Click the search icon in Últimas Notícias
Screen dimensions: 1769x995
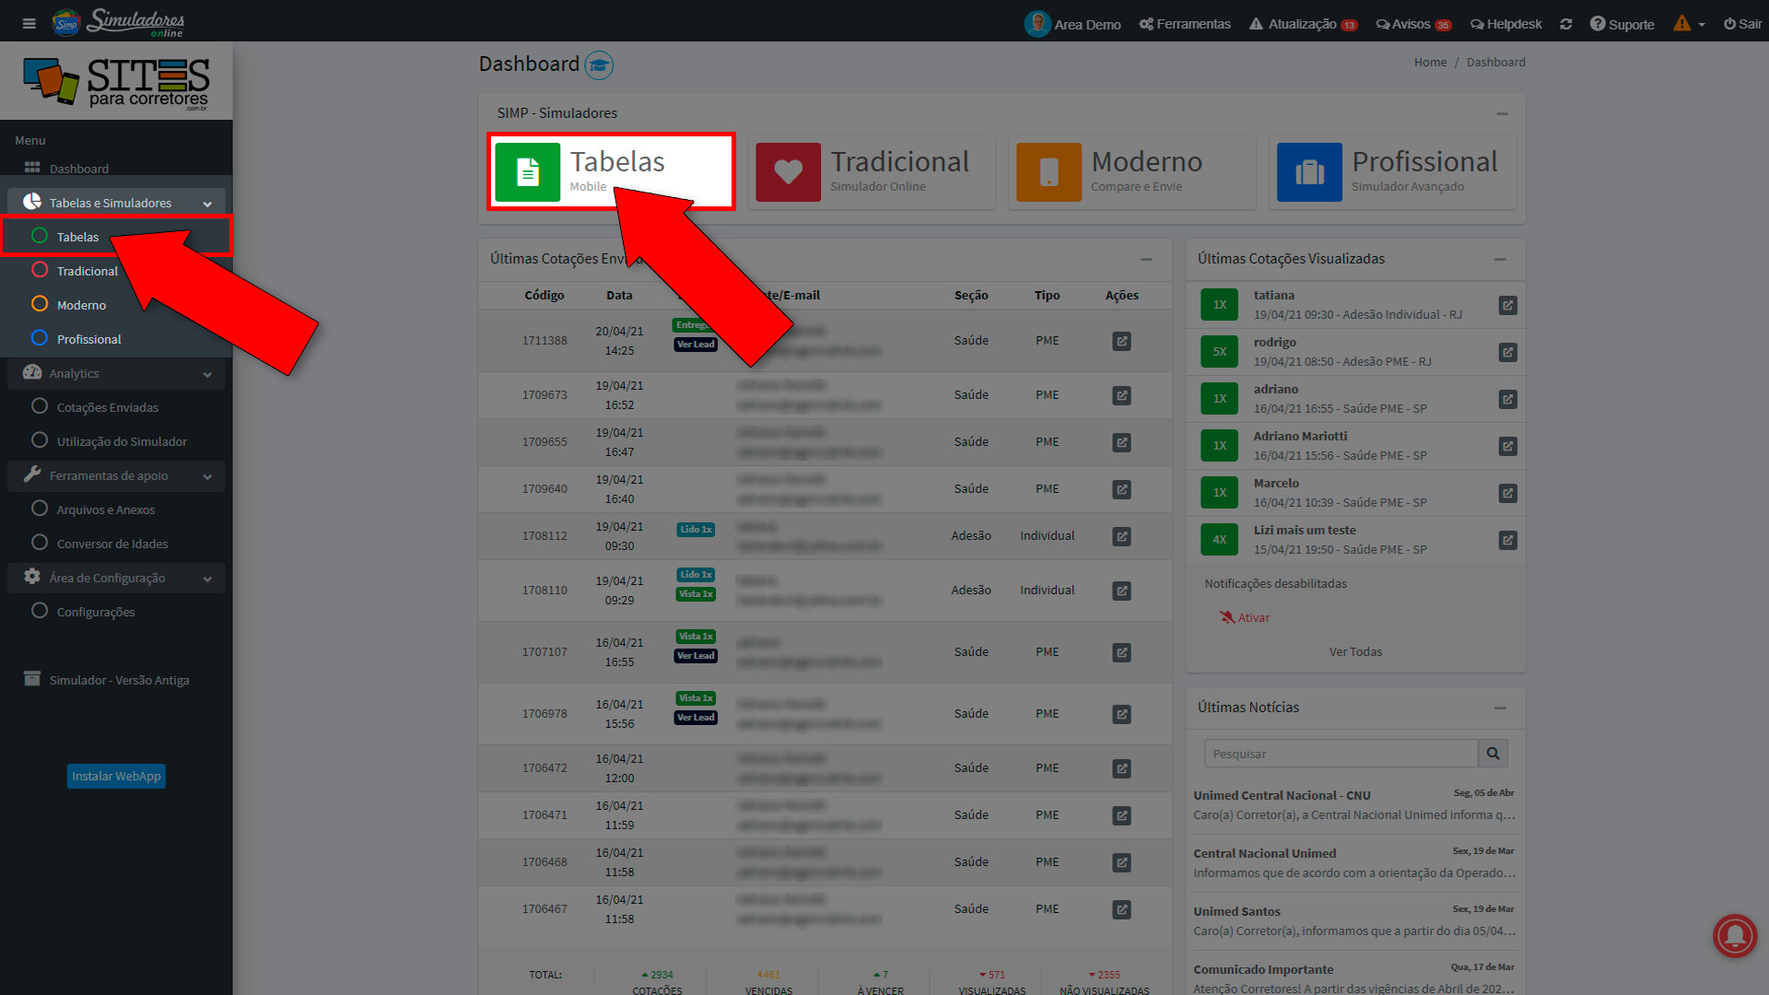point(1493,753)
